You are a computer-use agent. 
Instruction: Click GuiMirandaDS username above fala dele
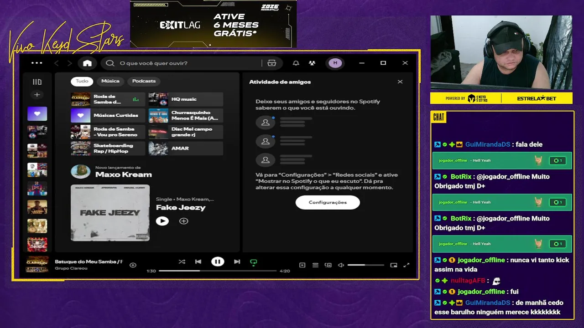pos(488,144)
